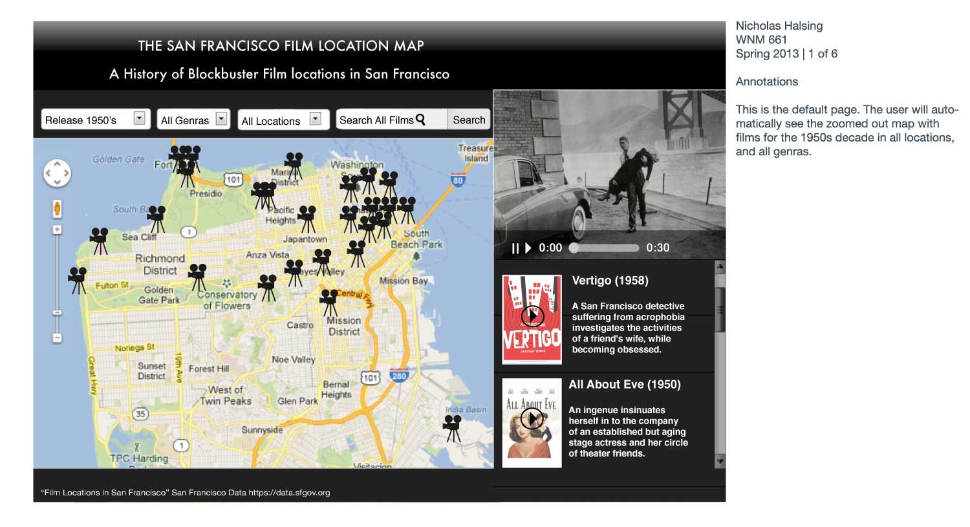This screenshot has width=970, height=527.
Task: Click the camera marker left of Sea Cliff
Action: click(100, 241)
